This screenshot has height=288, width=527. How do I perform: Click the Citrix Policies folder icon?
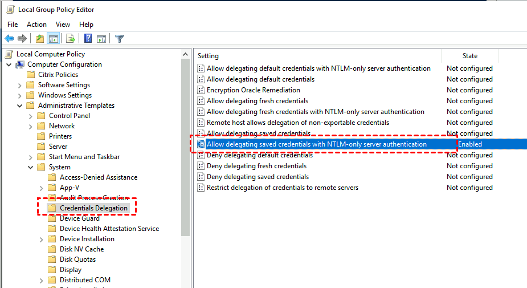point(31,75)
